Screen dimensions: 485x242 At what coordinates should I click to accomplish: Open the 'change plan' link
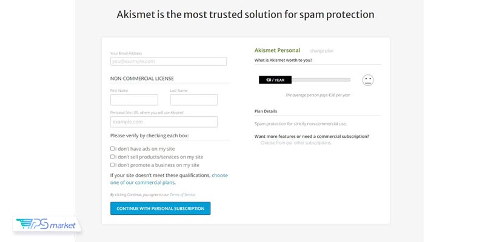(x=322, y=51)
